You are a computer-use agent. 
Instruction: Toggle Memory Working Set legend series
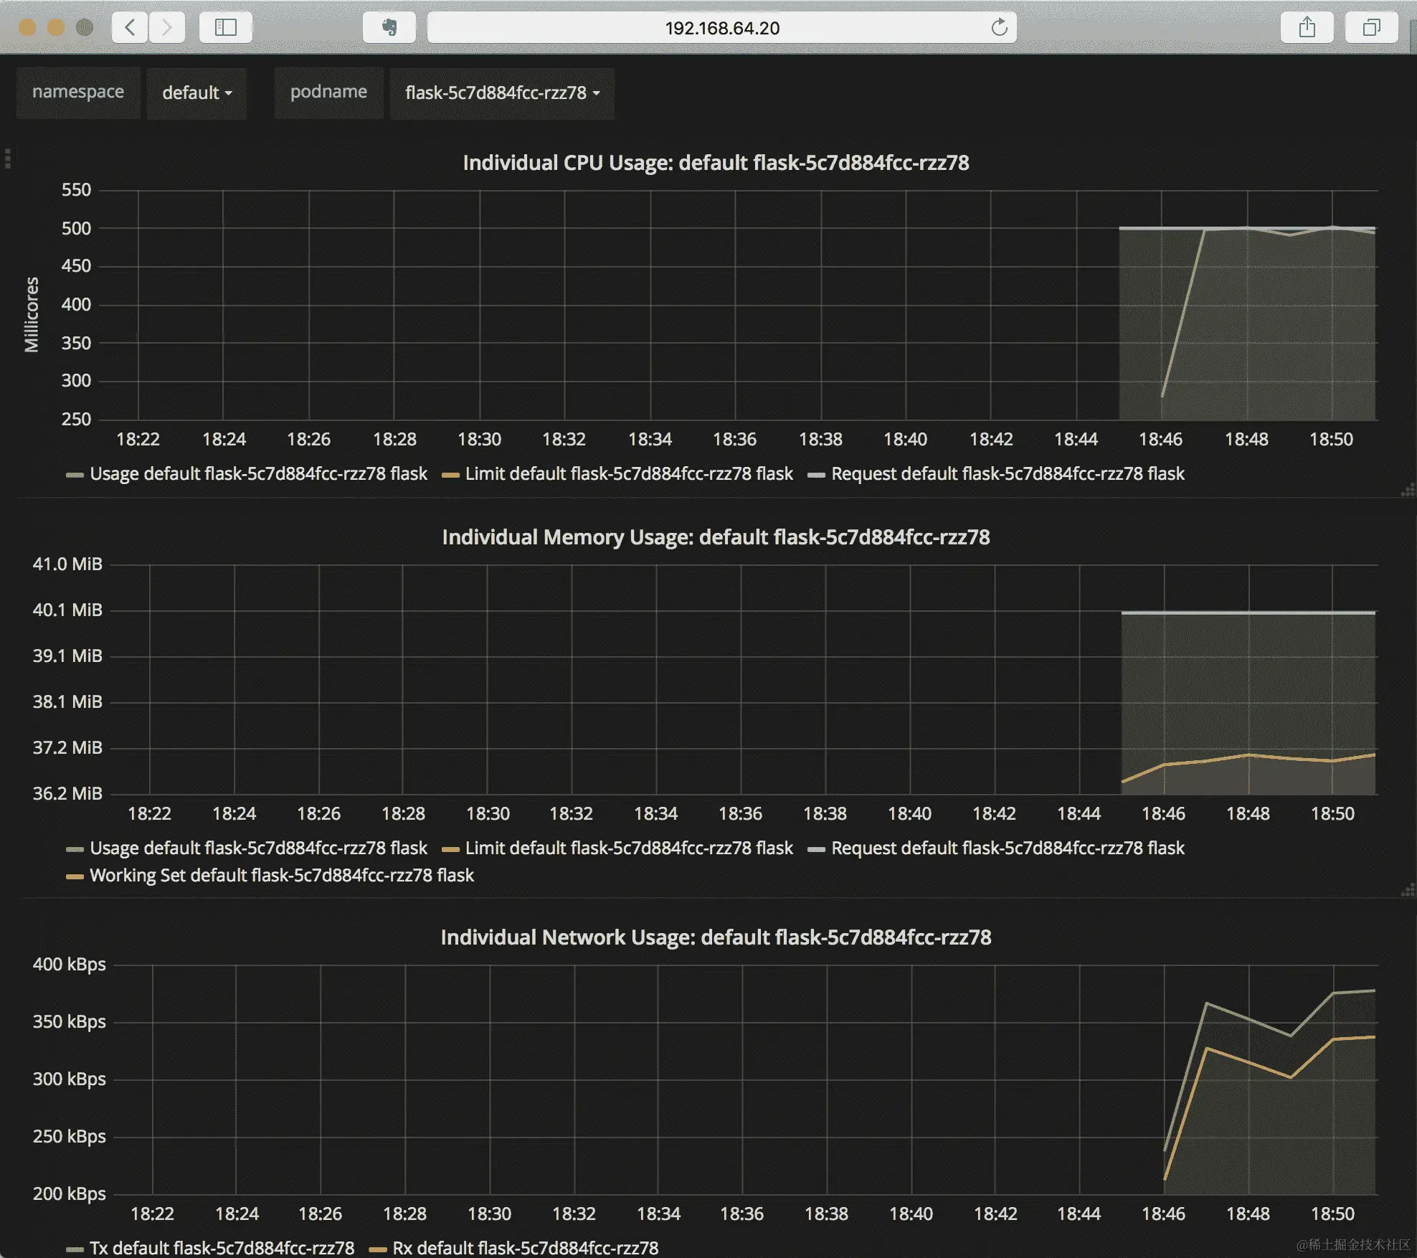coord(281,876)
